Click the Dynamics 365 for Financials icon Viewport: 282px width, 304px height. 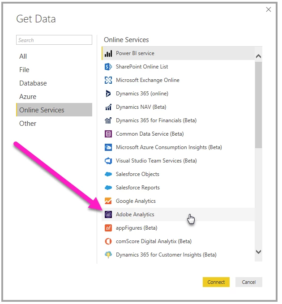(x=108, y=120)
